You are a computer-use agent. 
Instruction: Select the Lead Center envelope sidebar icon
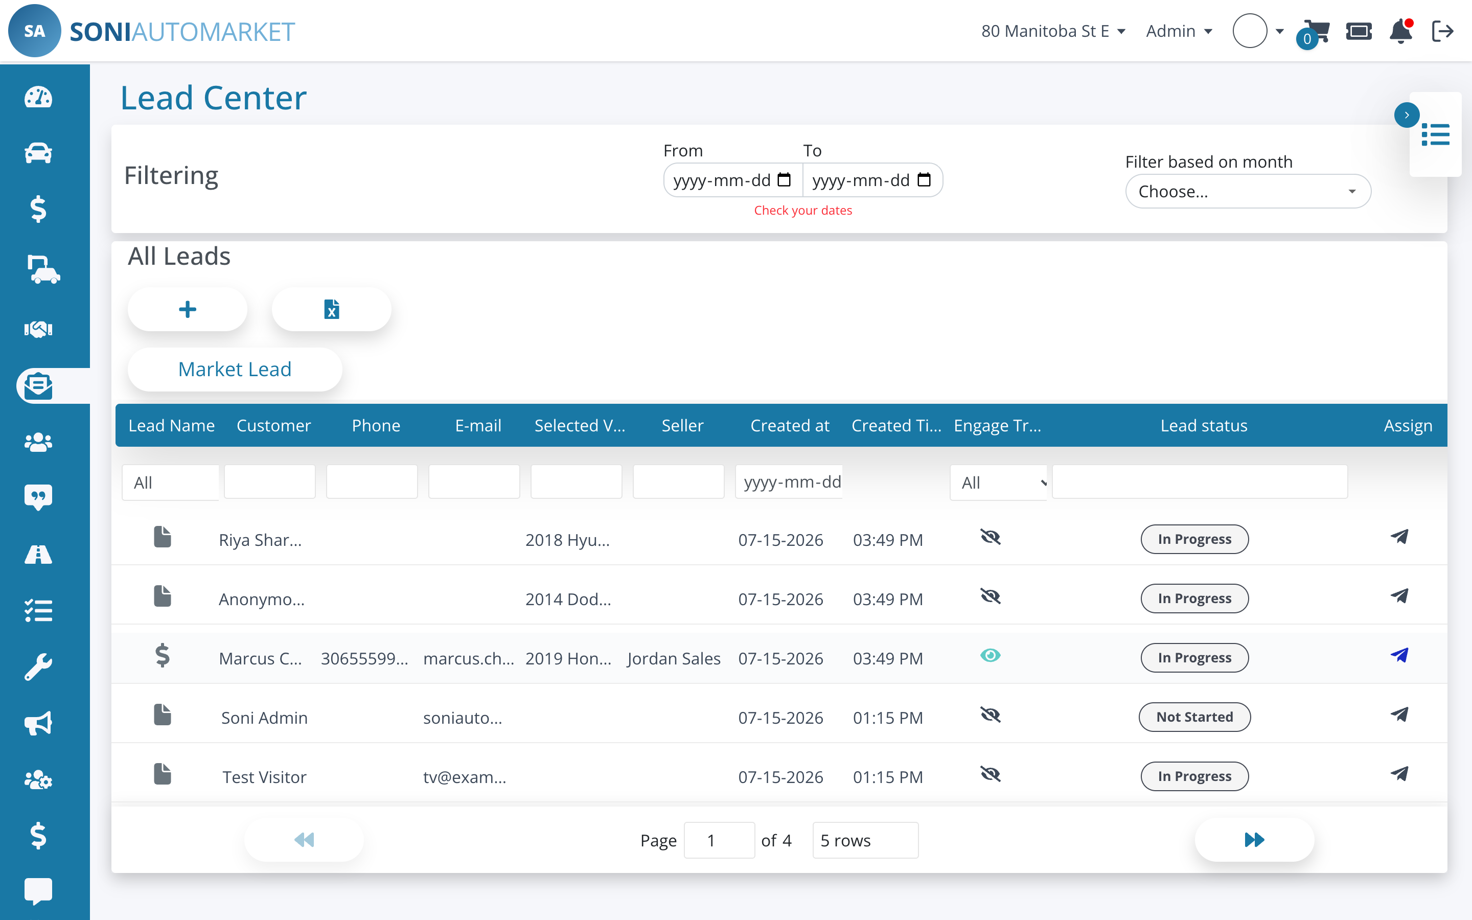coord(38,386)
